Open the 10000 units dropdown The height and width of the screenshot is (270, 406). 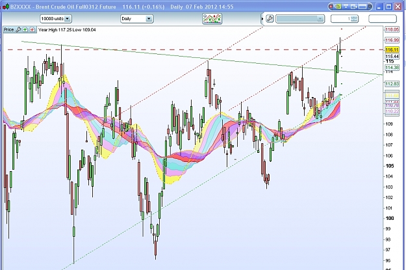(56, 19)
